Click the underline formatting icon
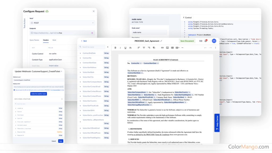272x153 pixels. pyautogui.click(x=125, y=48)
